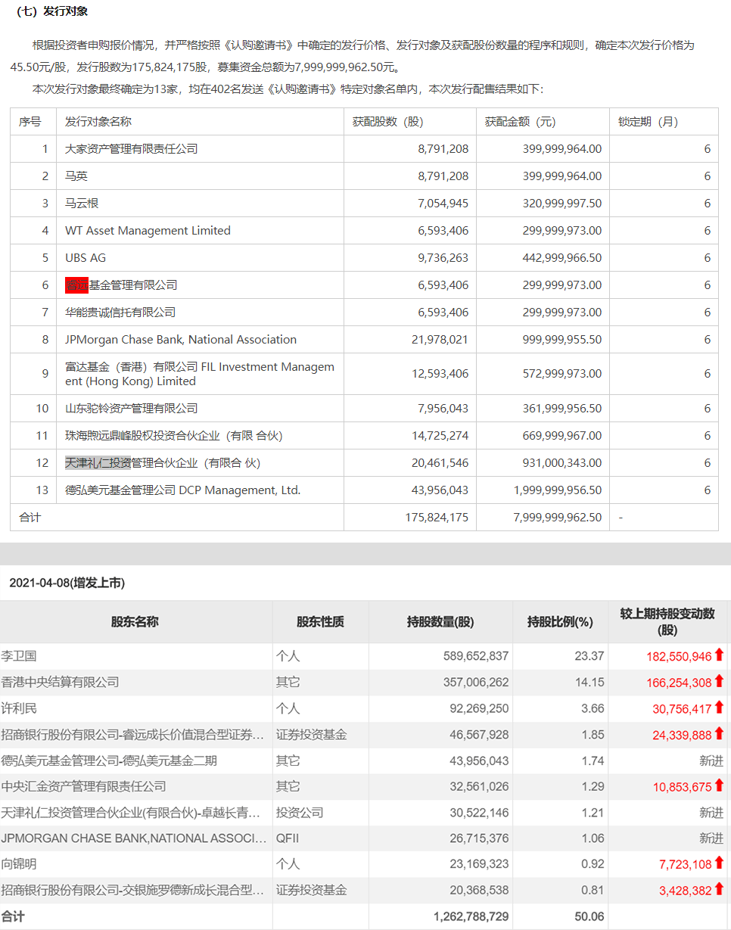Click the 获配金额（元）column header
Image resolution: width=731 pixels, height=930 pixels.
[x=521, y=122]
